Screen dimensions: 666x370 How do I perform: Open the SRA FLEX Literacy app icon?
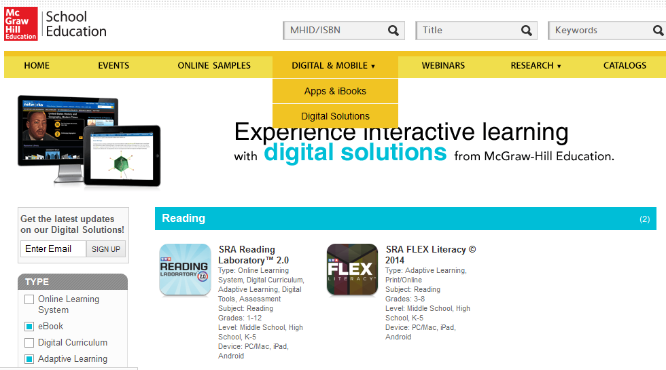352,270
